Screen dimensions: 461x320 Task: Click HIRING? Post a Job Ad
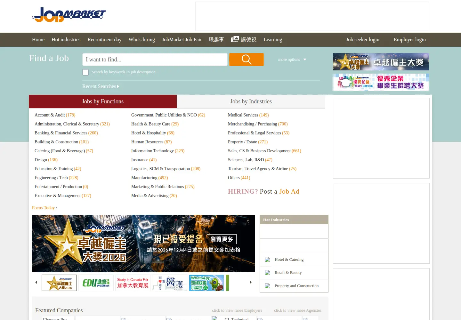[x=264, y=191]
